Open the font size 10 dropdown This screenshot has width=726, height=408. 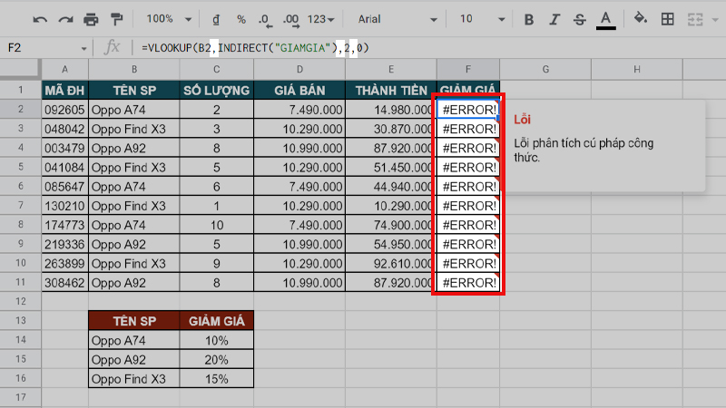click(x=482, y=19)
